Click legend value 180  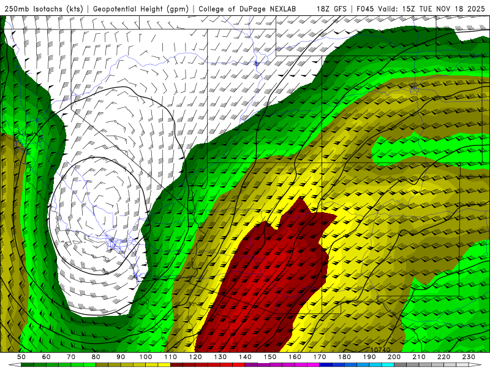coord(345,357)
